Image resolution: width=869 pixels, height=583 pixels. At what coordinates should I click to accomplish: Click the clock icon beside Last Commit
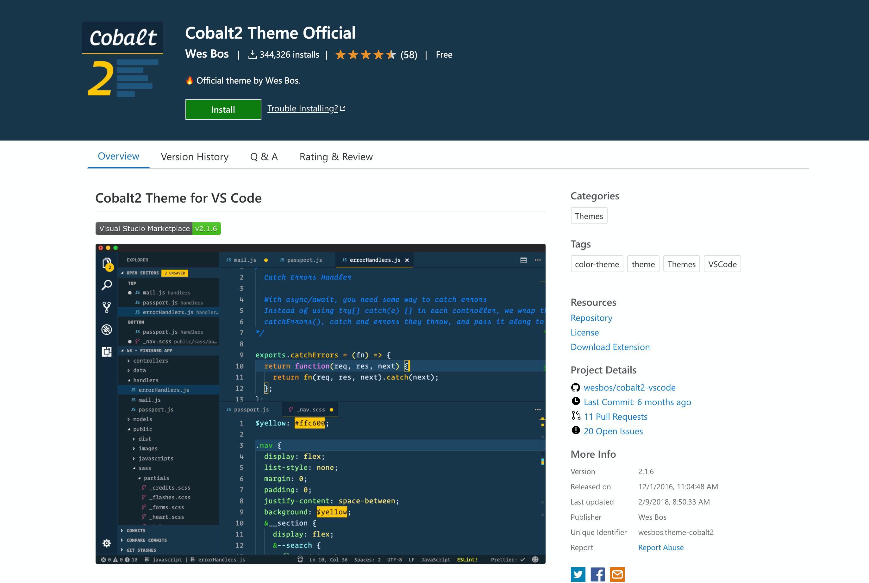tap(575, 401)
